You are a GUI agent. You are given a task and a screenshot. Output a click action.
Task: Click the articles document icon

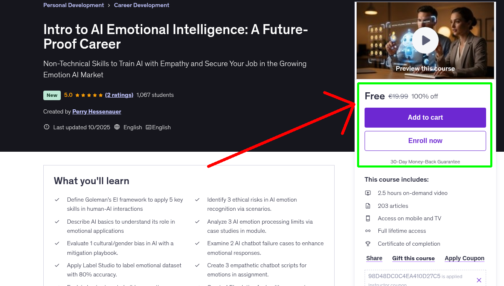368,206
